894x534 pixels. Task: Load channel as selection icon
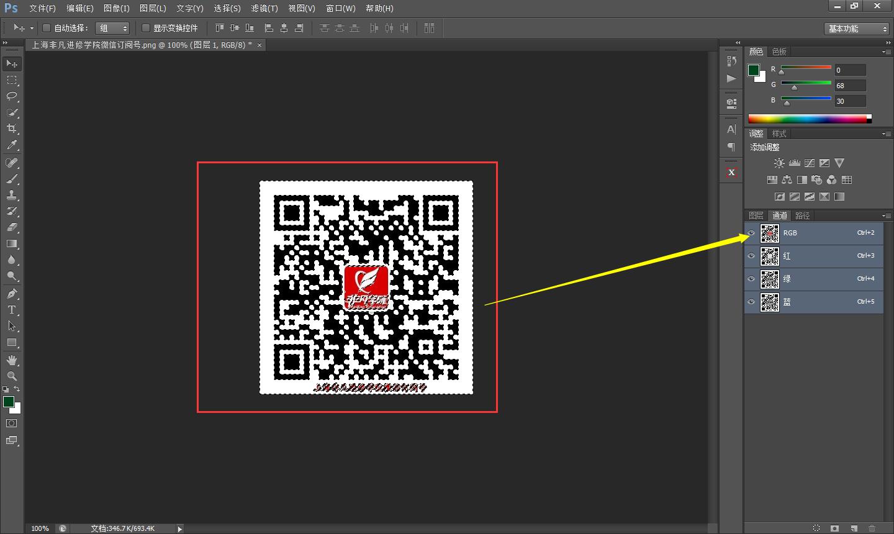816,528
